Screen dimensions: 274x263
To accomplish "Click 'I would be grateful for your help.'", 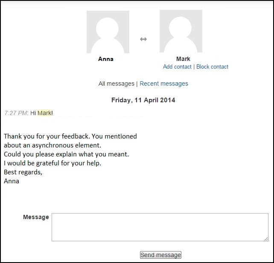I will 52,163.
